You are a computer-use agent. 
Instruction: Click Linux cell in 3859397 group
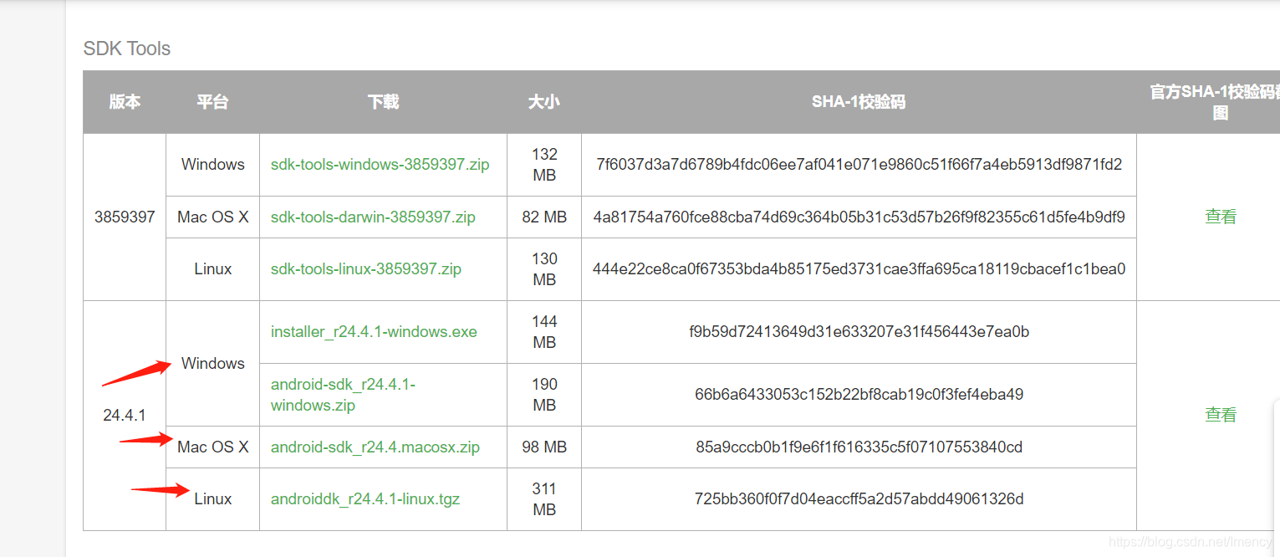point(213,269)
